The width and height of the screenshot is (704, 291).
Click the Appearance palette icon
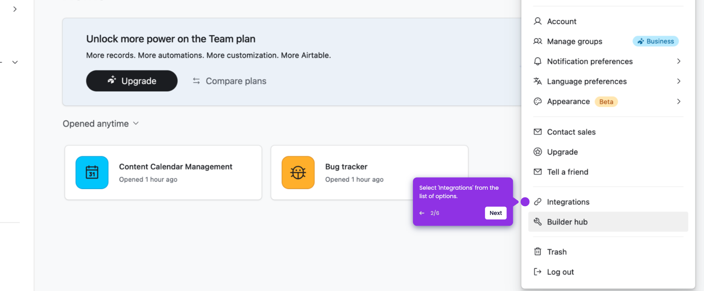537,102
